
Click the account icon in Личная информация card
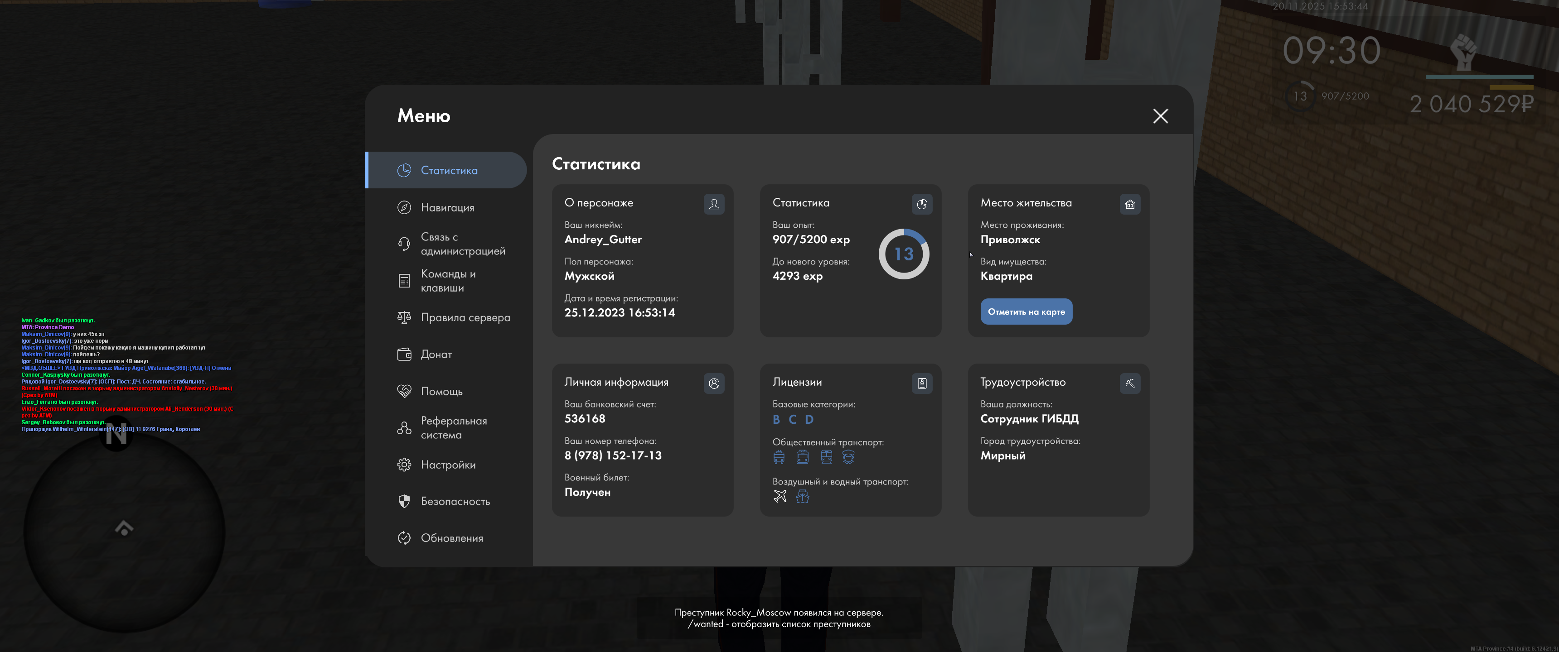click(713, 384)
